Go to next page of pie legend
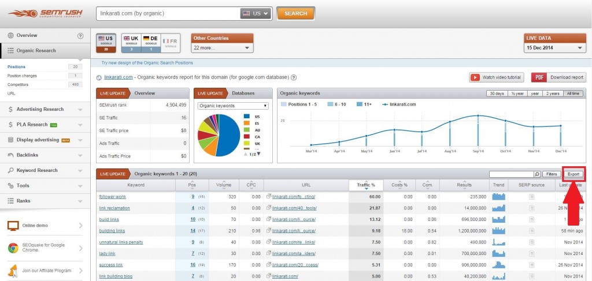Viewport: 592px width, 281px height. [258, 153]
